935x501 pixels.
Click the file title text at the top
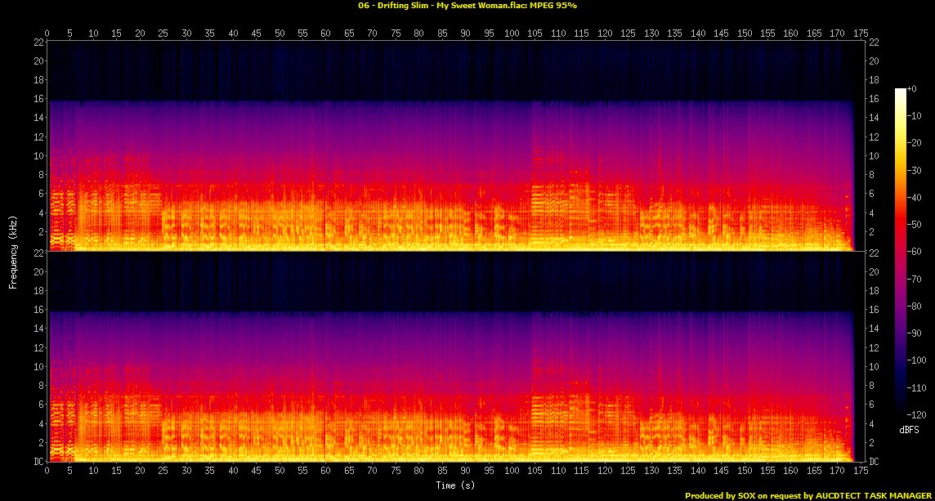tap(467, 5)
